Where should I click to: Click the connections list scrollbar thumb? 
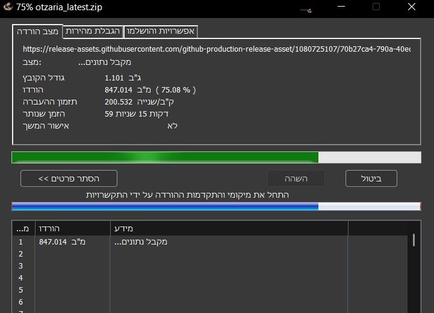pyautogui.click(x=414, y=240)
